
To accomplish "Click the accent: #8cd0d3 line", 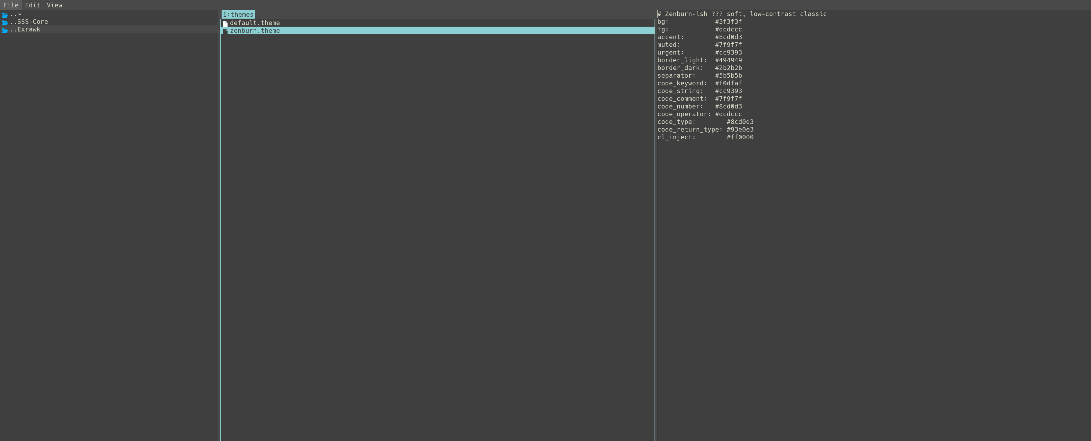I will click(699, 37).
